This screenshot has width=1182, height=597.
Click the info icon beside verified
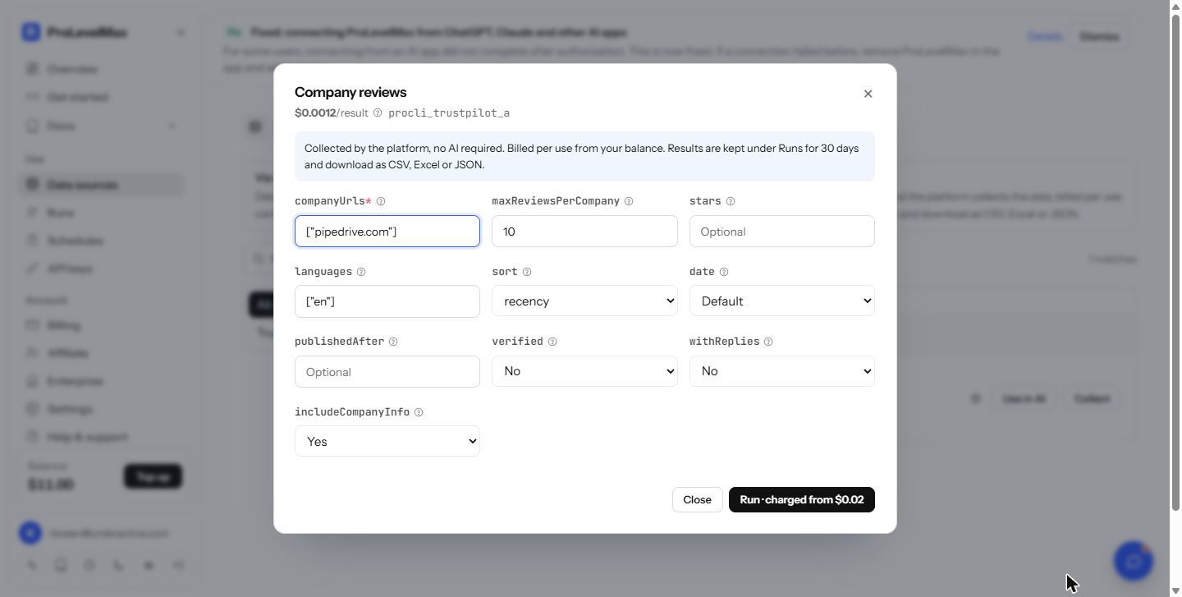(552, 342)
